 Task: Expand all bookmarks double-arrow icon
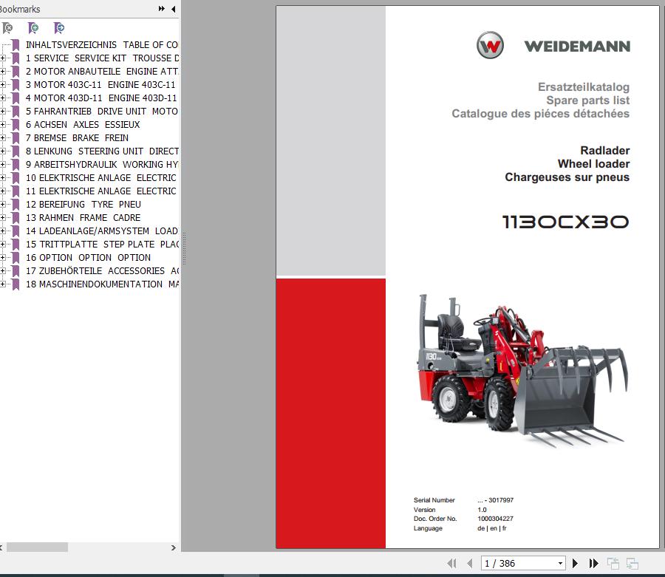point(162,9)
